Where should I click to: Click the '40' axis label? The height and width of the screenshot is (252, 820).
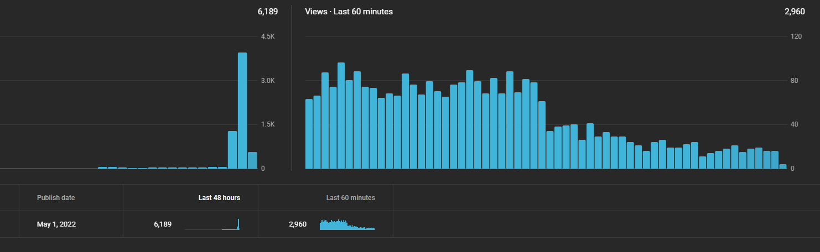(795, 124)
